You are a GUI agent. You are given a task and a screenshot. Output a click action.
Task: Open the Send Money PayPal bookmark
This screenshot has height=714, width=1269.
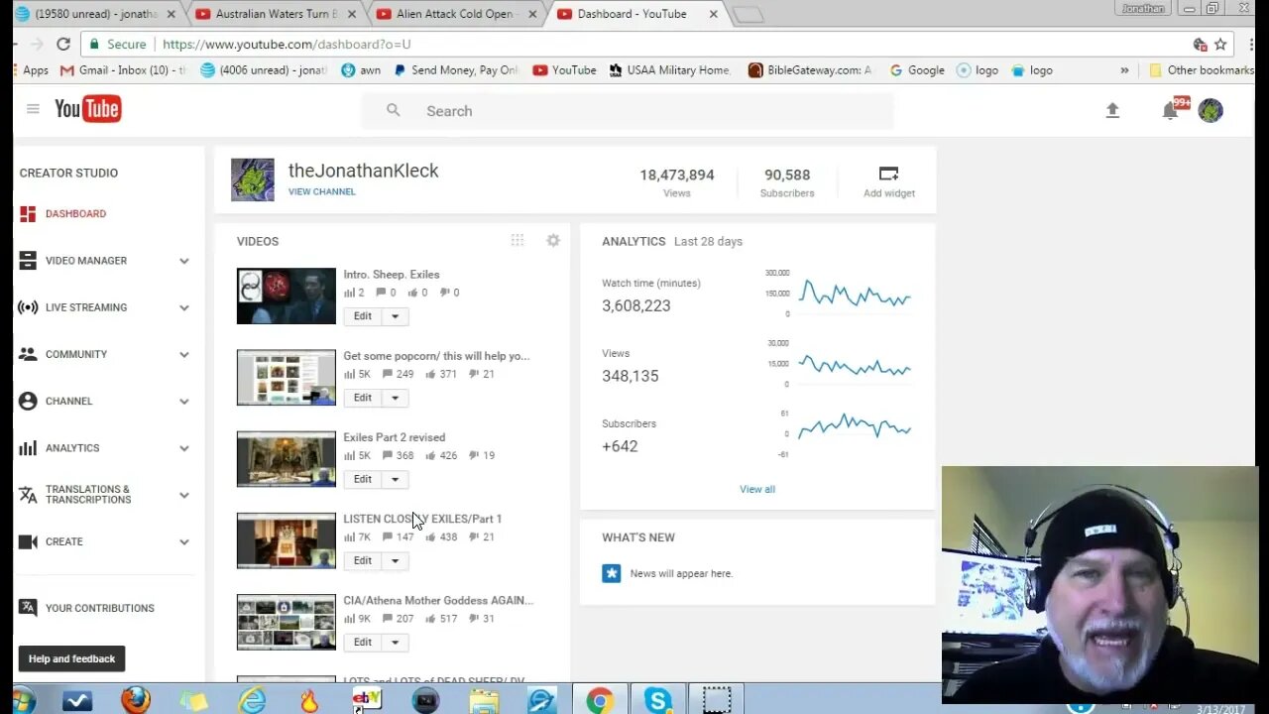456,70
